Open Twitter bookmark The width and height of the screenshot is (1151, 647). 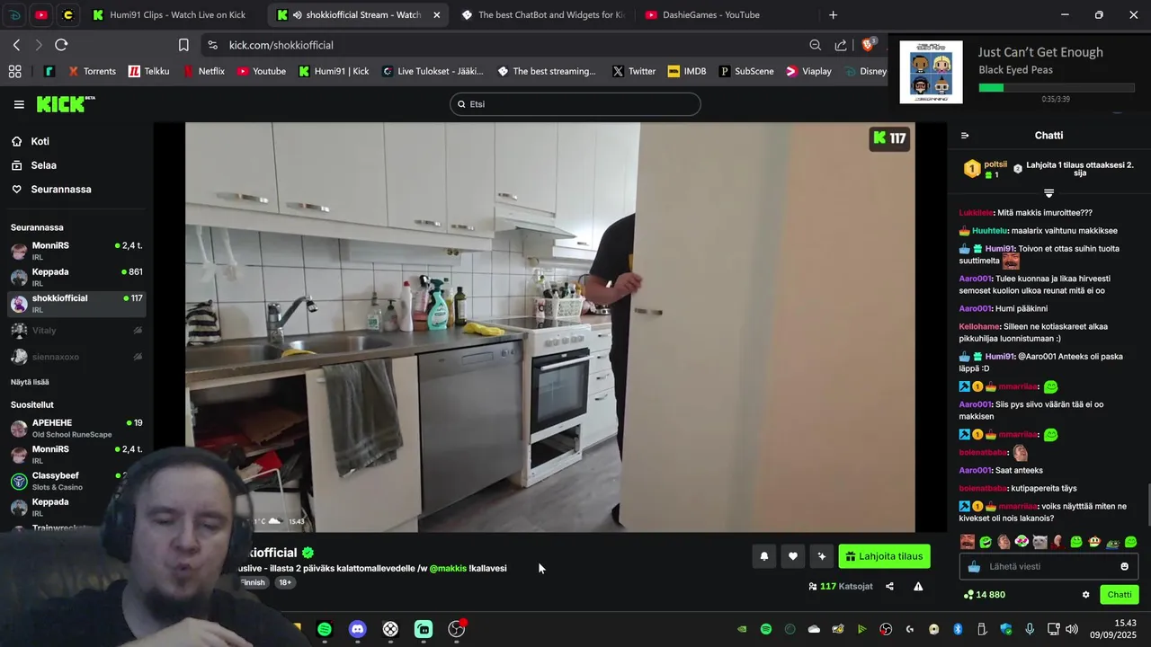(633, 71)
